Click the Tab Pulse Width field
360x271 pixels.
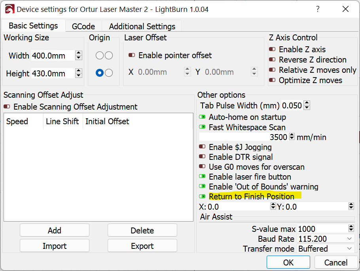point(292,106)
